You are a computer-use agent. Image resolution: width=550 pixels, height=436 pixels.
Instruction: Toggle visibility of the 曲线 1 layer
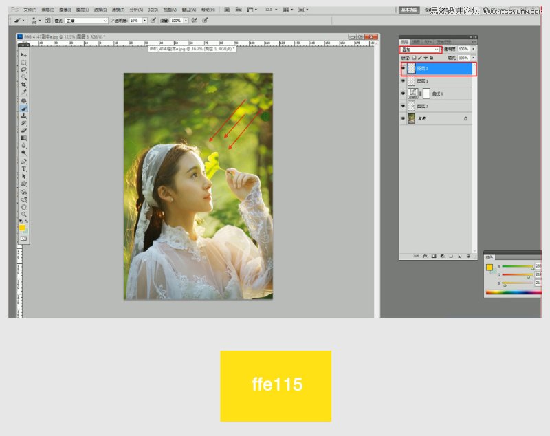[404, 93]
